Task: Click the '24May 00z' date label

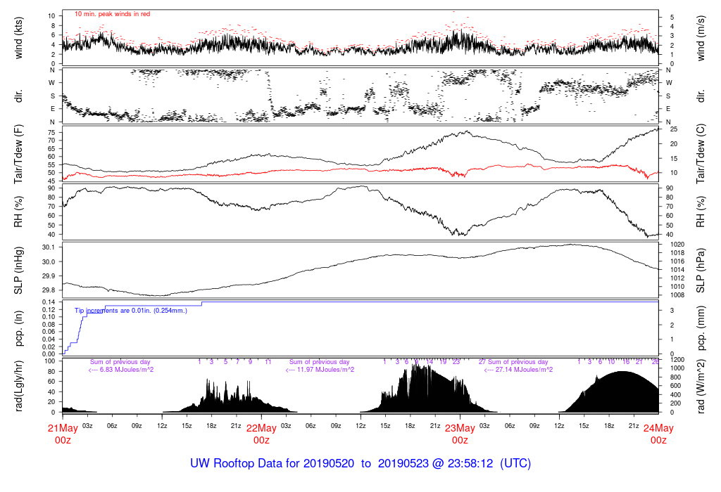Action: coord(658,434)
